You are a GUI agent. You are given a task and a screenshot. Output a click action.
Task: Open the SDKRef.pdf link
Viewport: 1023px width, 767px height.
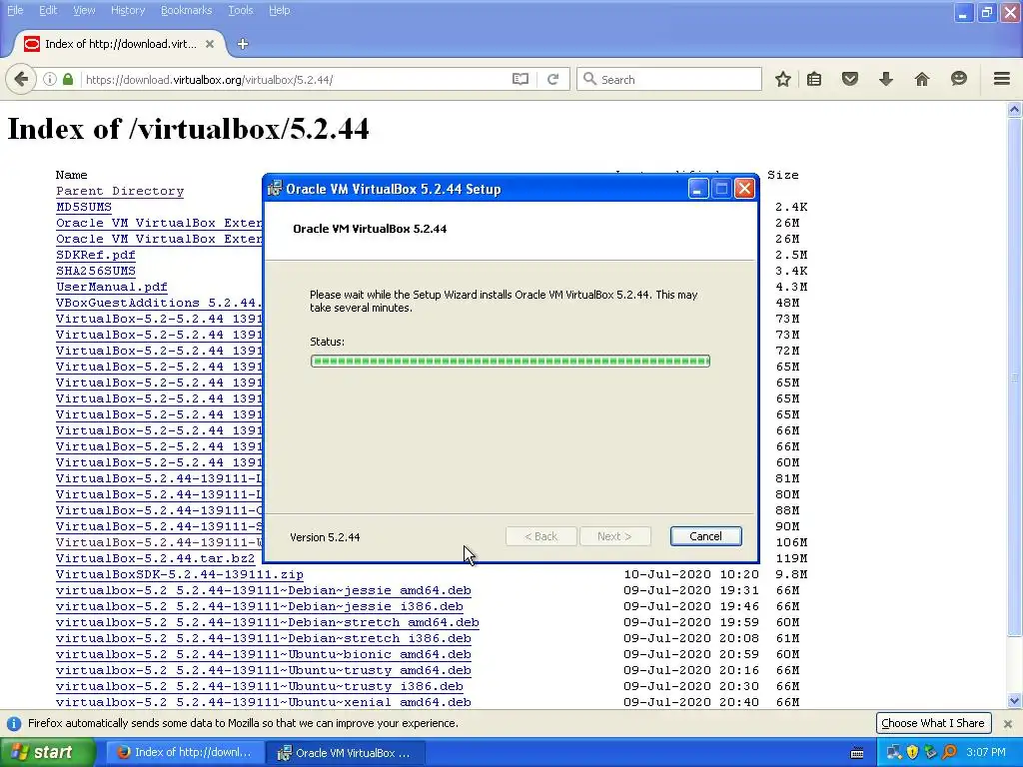click(95, 255)
